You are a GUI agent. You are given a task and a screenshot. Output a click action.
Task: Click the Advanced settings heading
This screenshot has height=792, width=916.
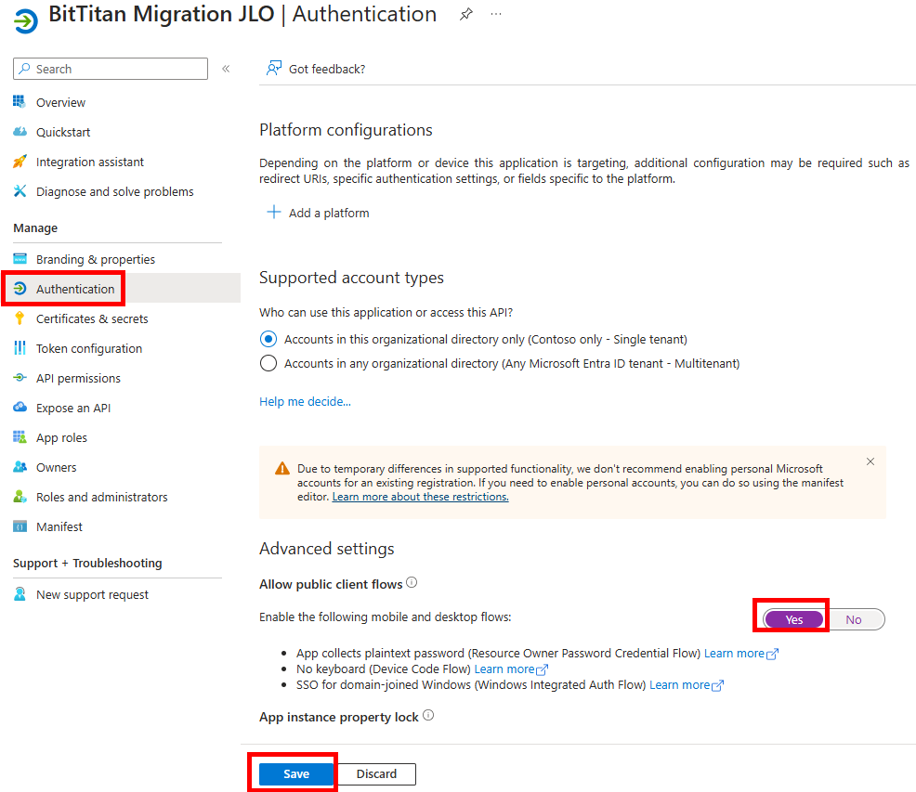click(x=327, y=549)
